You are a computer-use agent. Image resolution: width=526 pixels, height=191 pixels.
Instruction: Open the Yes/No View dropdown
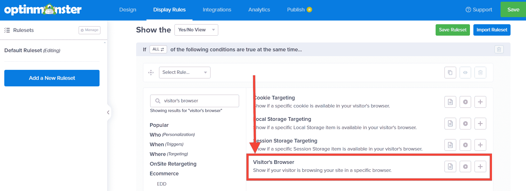point(196,30)
